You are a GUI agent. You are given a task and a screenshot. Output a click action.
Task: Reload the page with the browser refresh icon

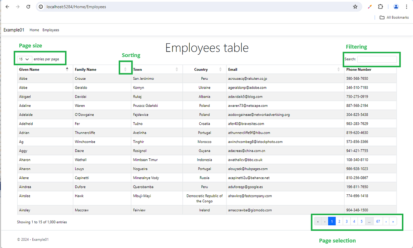point(28,7)
